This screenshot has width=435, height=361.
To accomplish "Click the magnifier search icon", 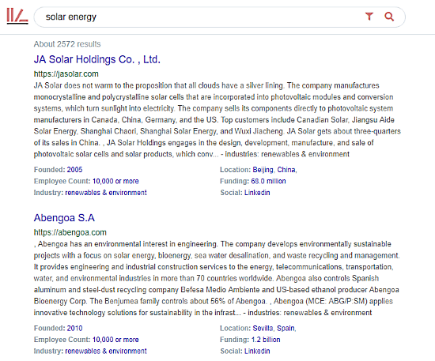I will pos(389,17).
